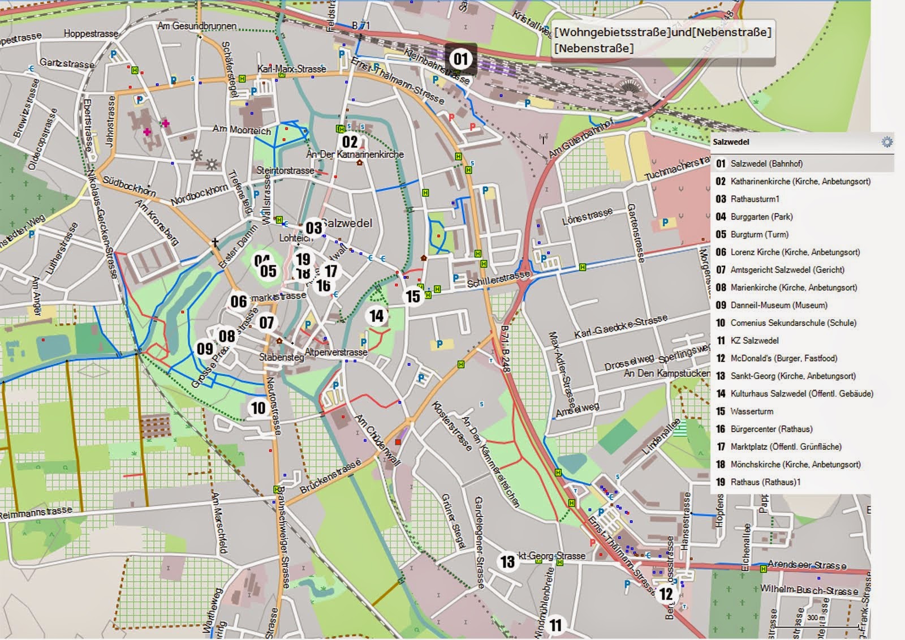Screen dimensions: 905x640
Task: Click map marker 11 for KZ Salzwedel
Action: click(556, 625)
